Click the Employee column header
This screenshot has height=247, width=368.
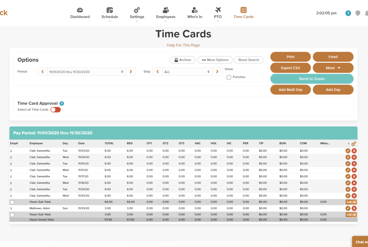(36, 143)
